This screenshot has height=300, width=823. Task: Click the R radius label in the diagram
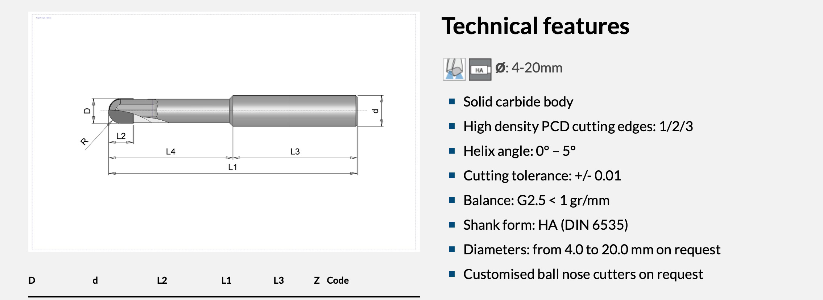pos(84,142)
